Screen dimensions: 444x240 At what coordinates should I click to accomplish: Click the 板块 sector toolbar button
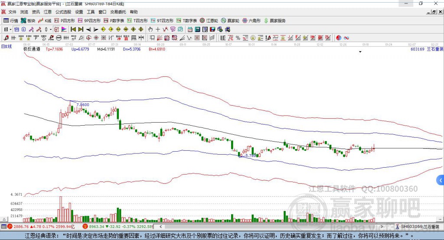(28, 20)
